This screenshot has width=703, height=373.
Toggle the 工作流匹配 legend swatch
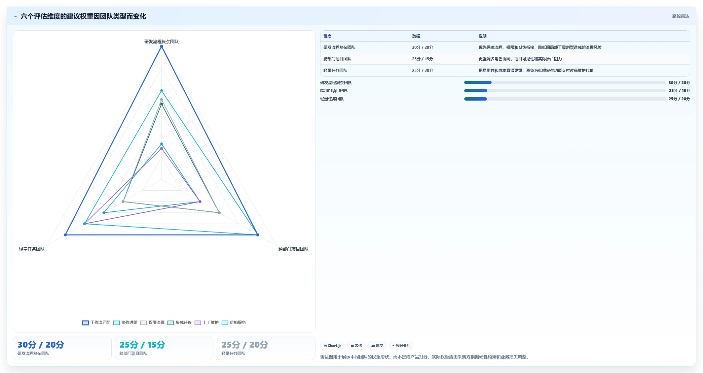85,323
